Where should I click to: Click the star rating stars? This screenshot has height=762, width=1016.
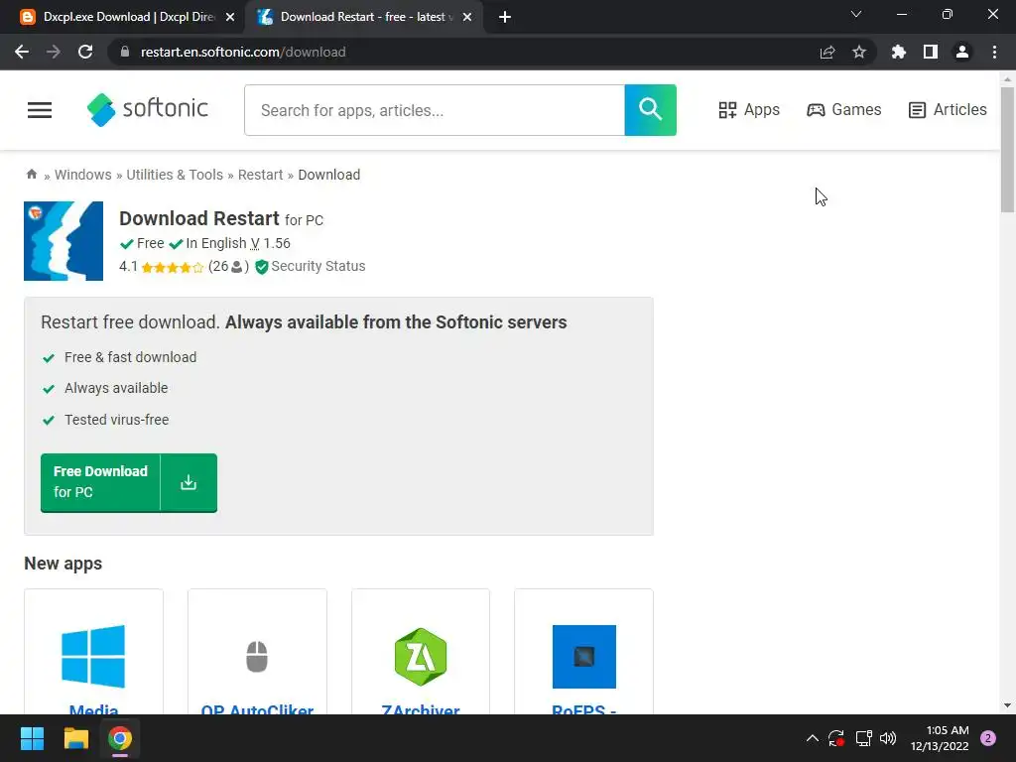point(173,267)
